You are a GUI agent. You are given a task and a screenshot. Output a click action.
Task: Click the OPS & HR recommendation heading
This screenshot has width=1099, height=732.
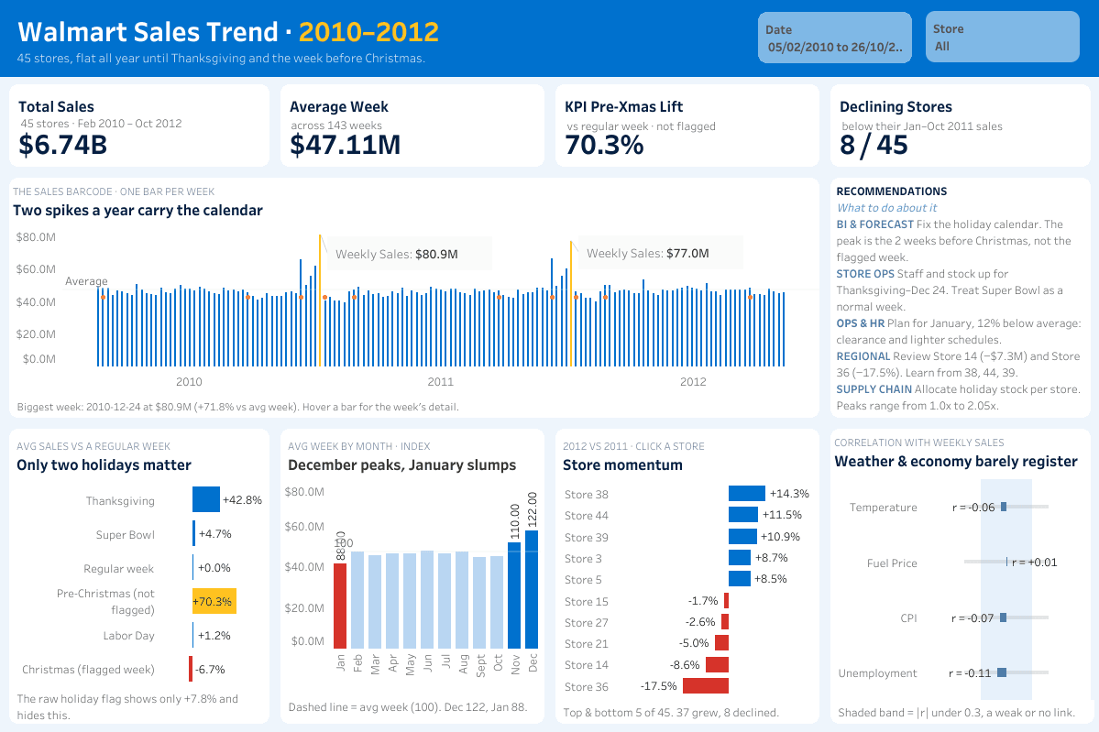click(860, 322)
